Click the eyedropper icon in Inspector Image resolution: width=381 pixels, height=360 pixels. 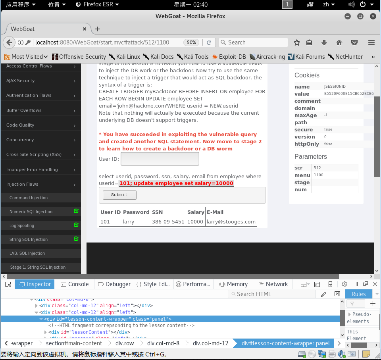coord(324,294)
